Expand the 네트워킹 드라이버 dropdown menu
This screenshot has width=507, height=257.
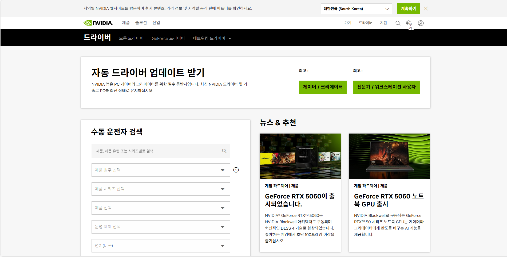pos(212,38)
